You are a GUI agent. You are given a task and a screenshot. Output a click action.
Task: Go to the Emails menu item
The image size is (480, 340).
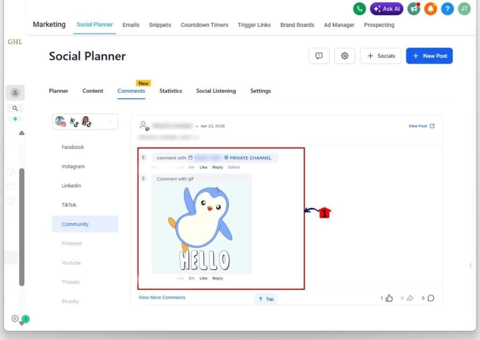point(131,25)
